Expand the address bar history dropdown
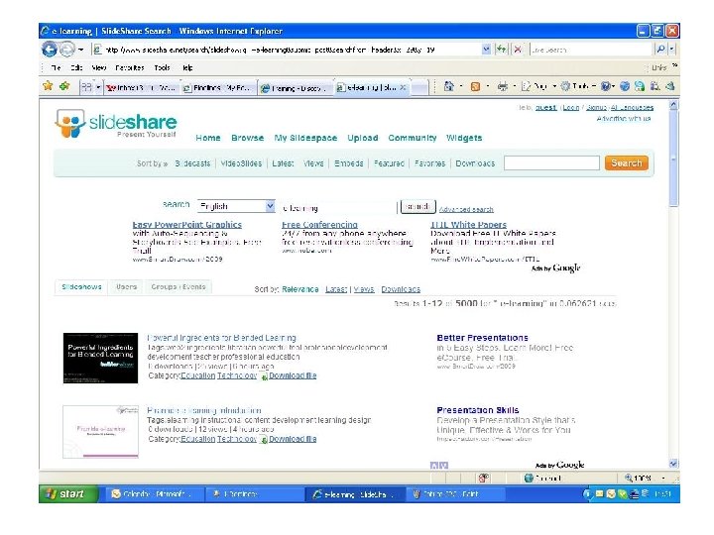The image size is (714, 535). pos(486,50)
